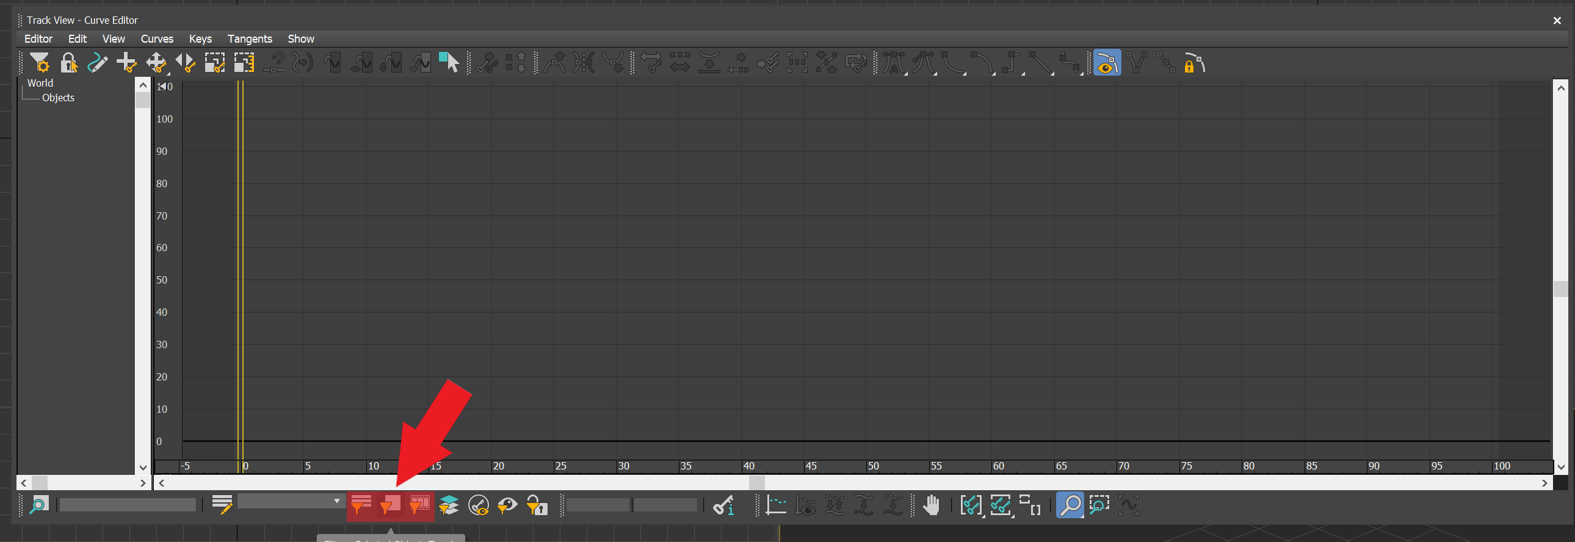
Task: Open the track set dropdown in bottom toolbar
Action: click(290, 501)
